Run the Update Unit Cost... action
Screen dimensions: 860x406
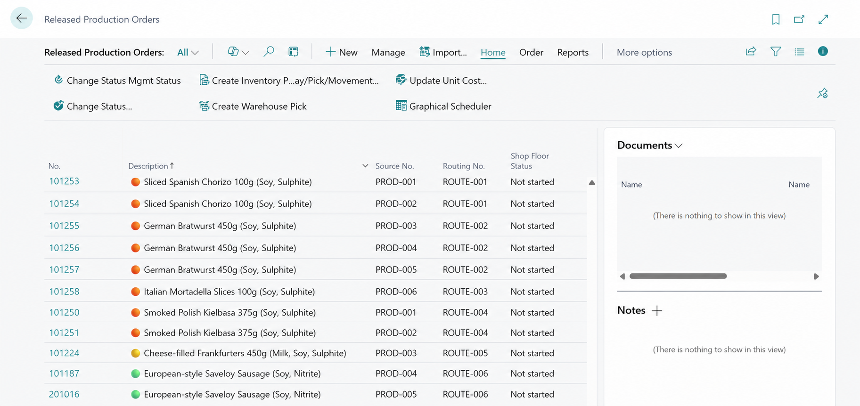coord(441,81)
